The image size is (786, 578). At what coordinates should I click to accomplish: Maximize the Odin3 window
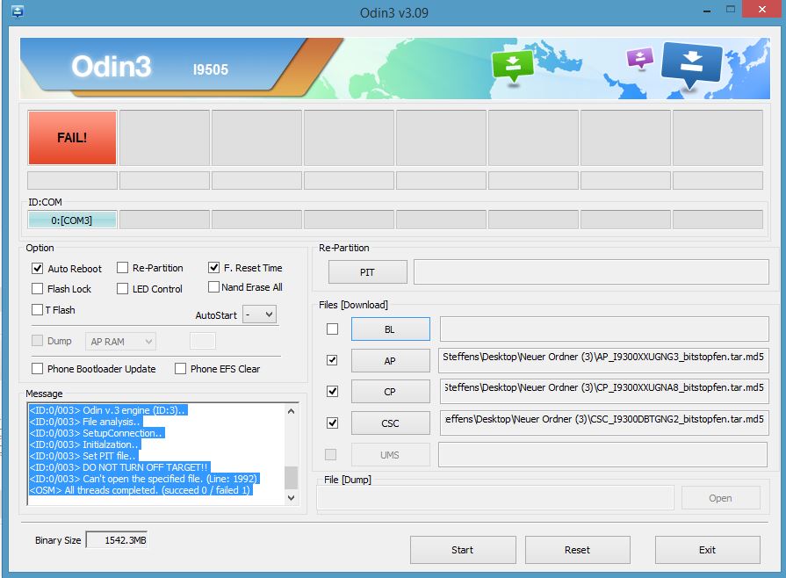coord(731,9)
